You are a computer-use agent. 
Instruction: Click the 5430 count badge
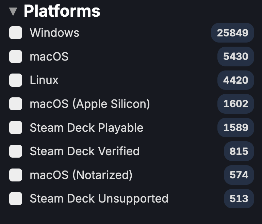click(236, 57)
